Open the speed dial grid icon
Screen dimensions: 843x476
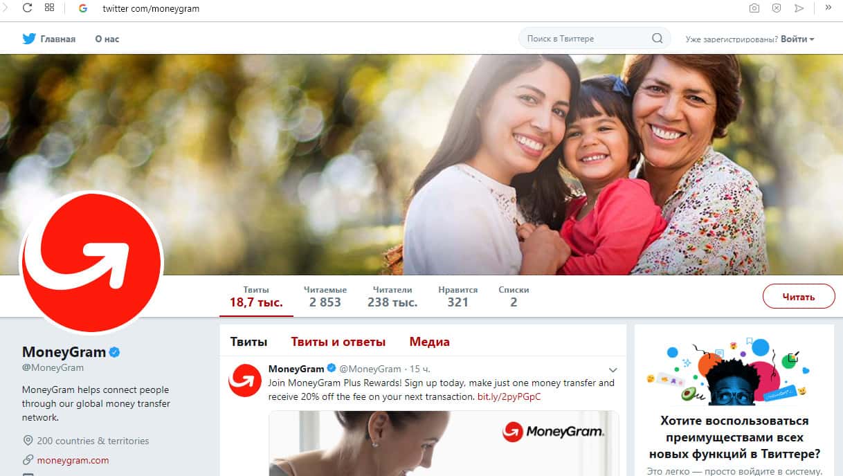[x=49, y=8]
